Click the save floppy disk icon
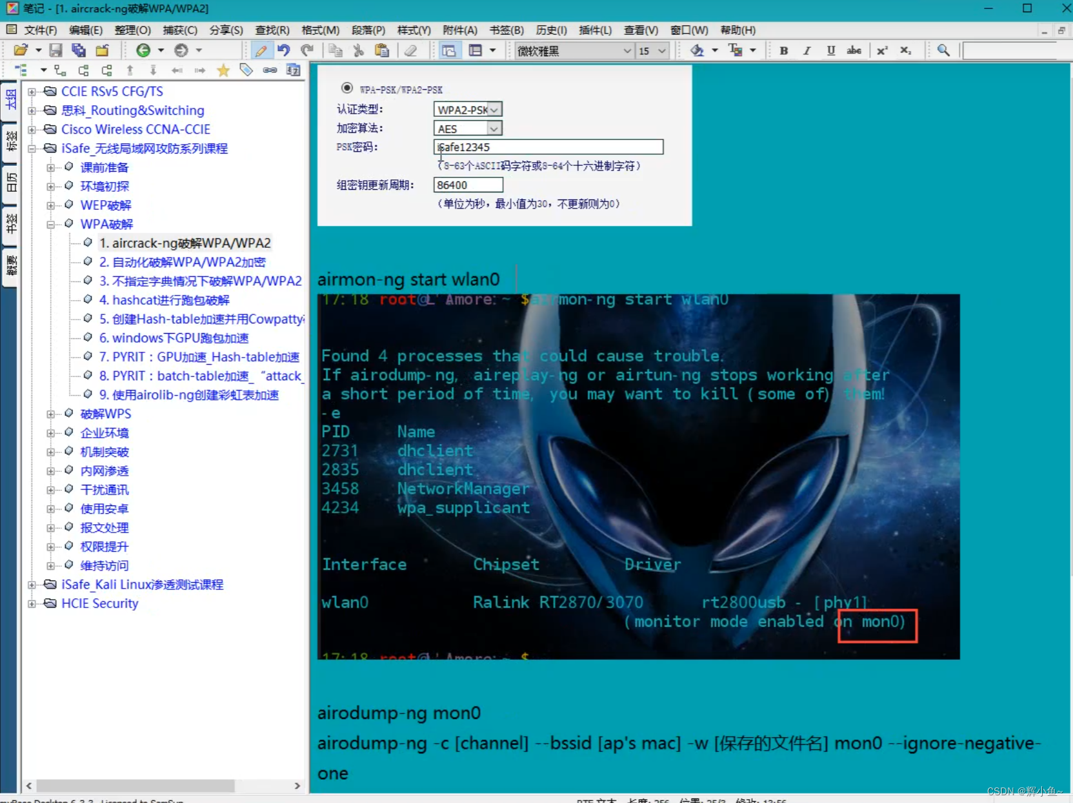This screenshot has height=803, width=1073. point(55,50)
